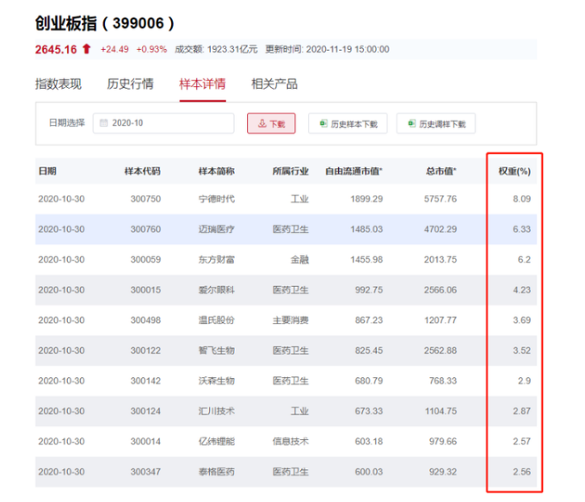Click the 样本代码 column header
585x502 pixels.
tap(143, 171)
